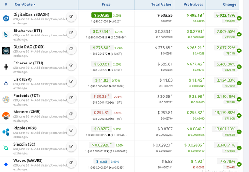This screenshot has width=249, height=172.
Task: Click the Waves blue diamond logo
Action: tap(6, 164)
